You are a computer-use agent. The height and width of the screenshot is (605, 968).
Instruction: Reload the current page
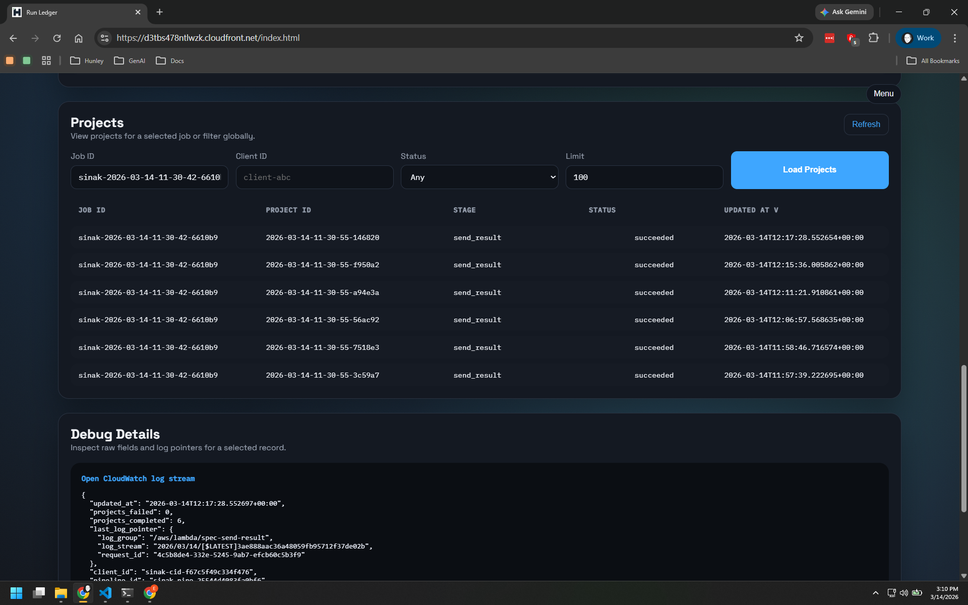point(57,38)
